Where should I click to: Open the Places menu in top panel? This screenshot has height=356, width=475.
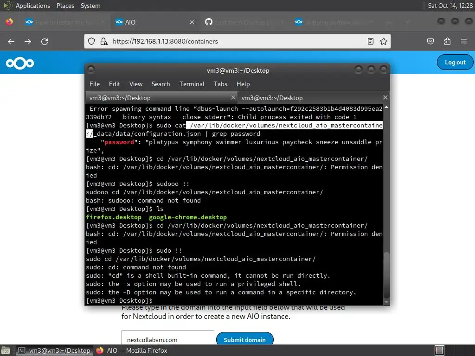[x=65, y=6]
